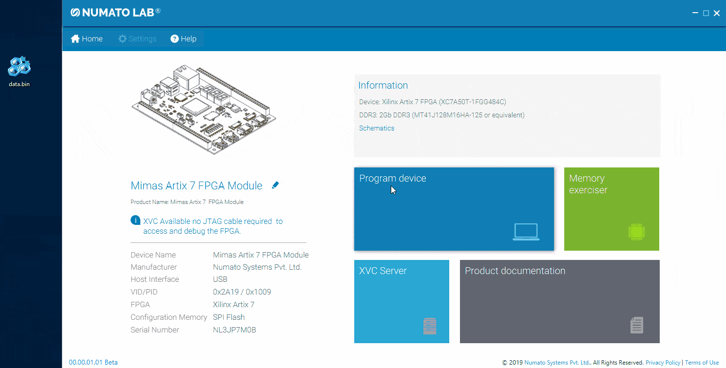Open the Schematics link

377,128
